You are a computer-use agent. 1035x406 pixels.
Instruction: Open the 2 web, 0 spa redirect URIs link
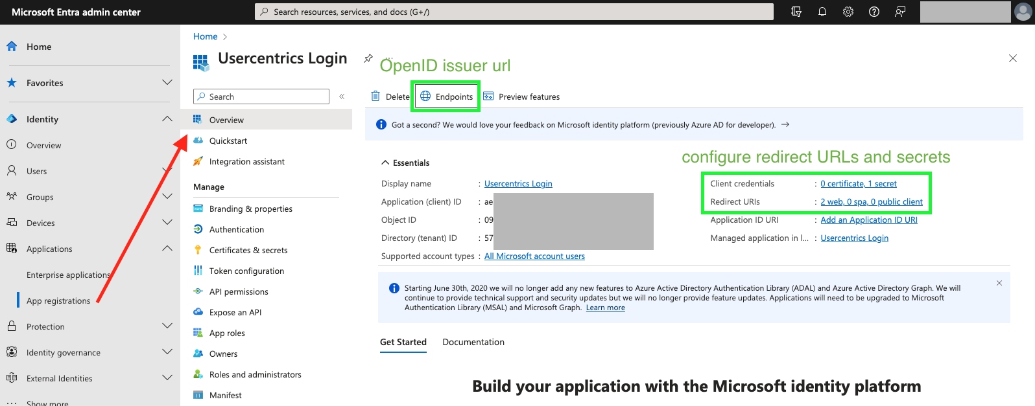(x=872, y=202)
